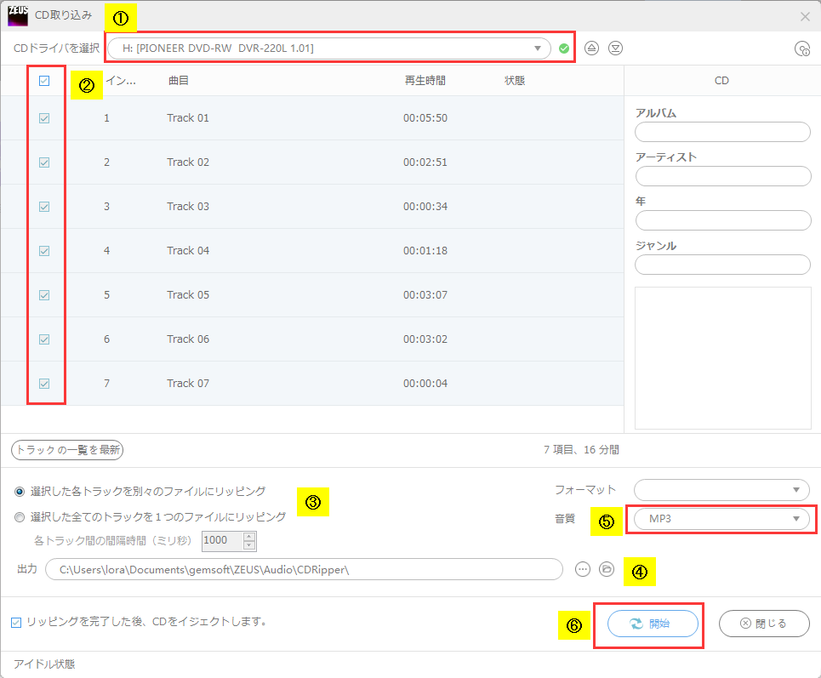Open the output folder icon
Viewport: 821px width, 678px height.
[607, 569]
